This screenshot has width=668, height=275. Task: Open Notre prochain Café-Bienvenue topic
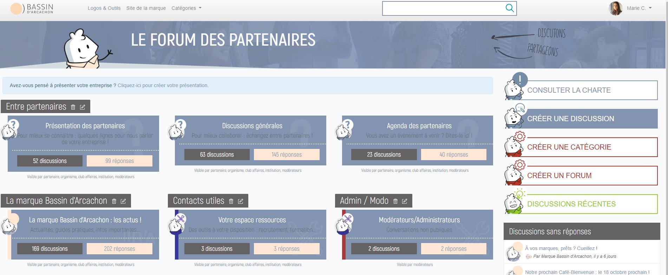(587, 272)
